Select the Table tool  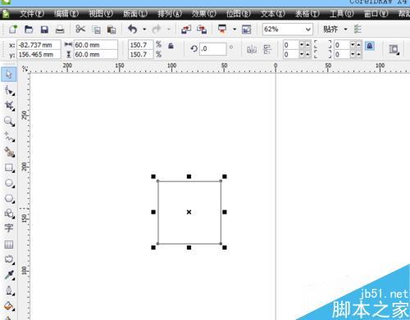[9, 244]
